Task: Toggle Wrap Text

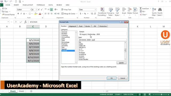Action: click(66, 10)
